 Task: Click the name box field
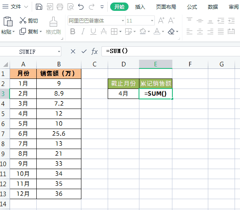[x=30, y=52]
